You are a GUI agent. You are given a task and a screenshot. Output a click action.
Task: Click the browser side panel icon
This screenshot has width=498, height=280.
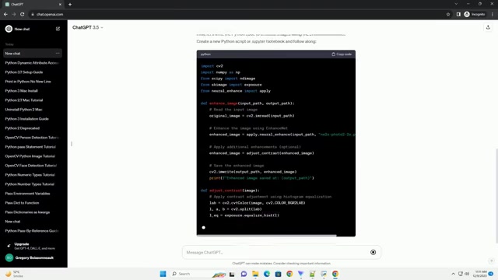click(458, 14)
